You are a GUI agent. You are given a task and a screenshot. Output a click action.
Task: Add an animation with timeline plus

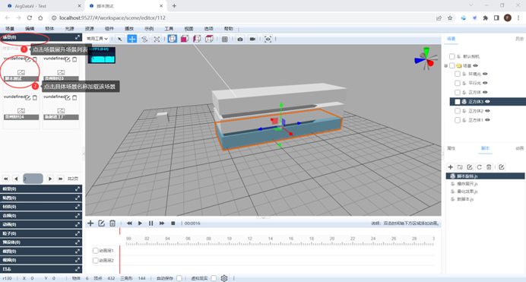(90, 223)
